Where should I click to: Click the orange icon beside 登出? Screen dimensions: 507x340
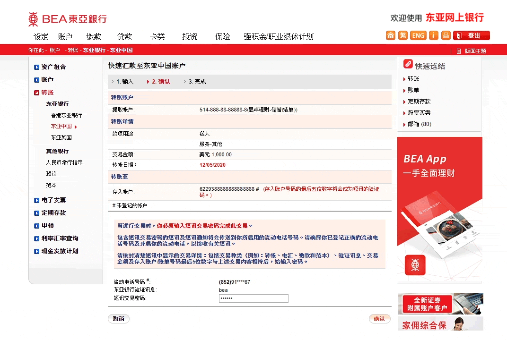tap(446, 35)
